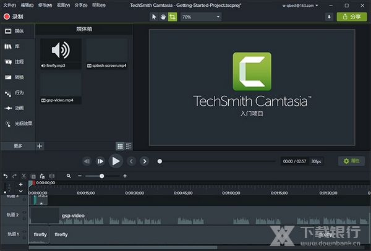371x251 pixels.
Task: Switch media bin to thumbnail grid view
Action: pos(120,146)
